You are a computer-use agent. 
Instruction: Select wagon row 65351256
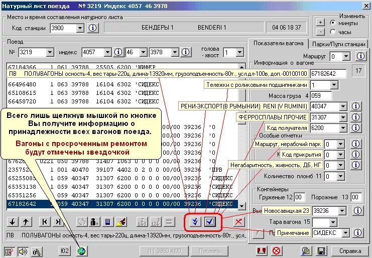click(x=122, y=195)
